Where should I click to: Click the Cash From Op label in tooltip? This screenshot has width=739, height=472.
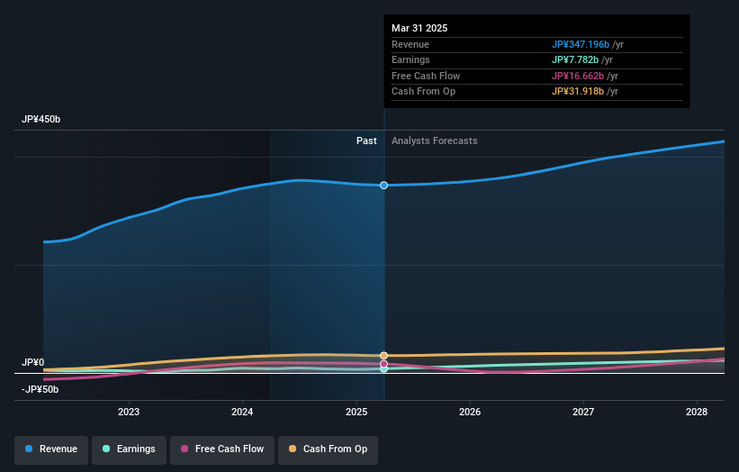(x=423, y=92)
